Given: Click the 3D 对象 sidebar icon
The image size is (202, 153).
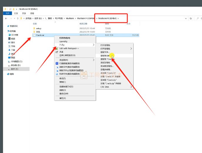Looking at the screenshot, I should (x=9, y=35).
